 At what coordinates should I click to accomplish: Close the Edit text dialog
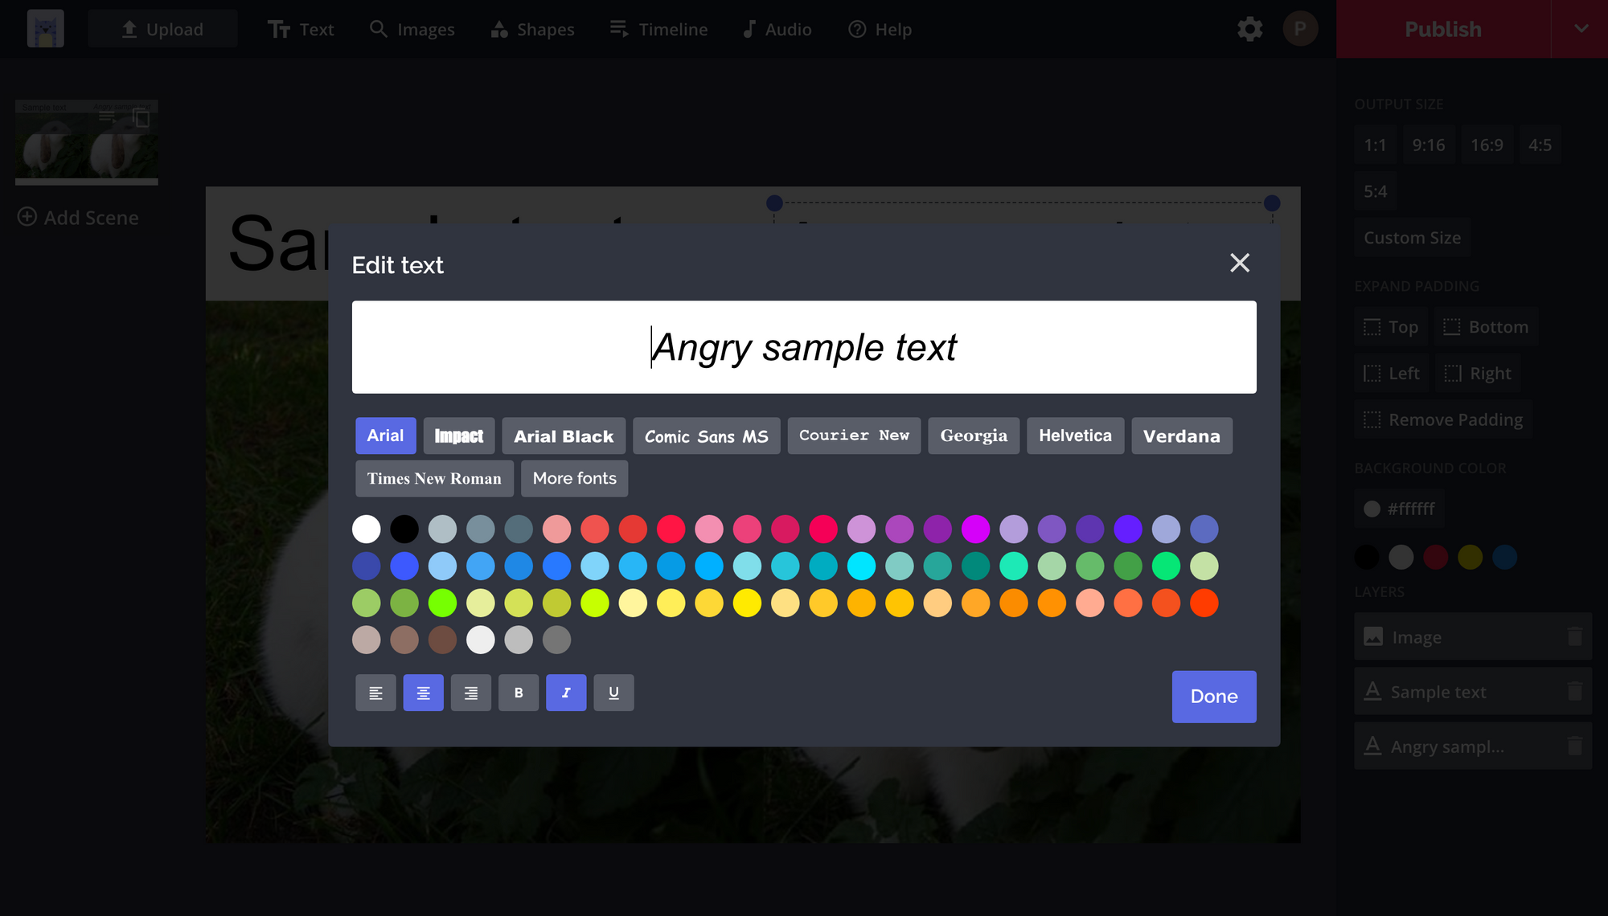point(1239,263)
